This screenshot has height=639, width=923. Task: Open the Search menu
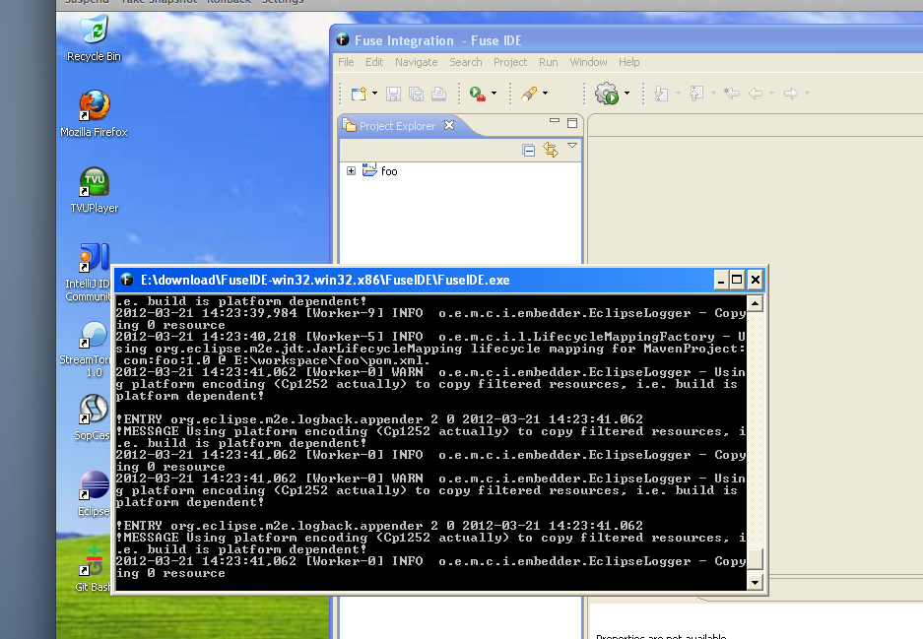click(x=466, y=62)
